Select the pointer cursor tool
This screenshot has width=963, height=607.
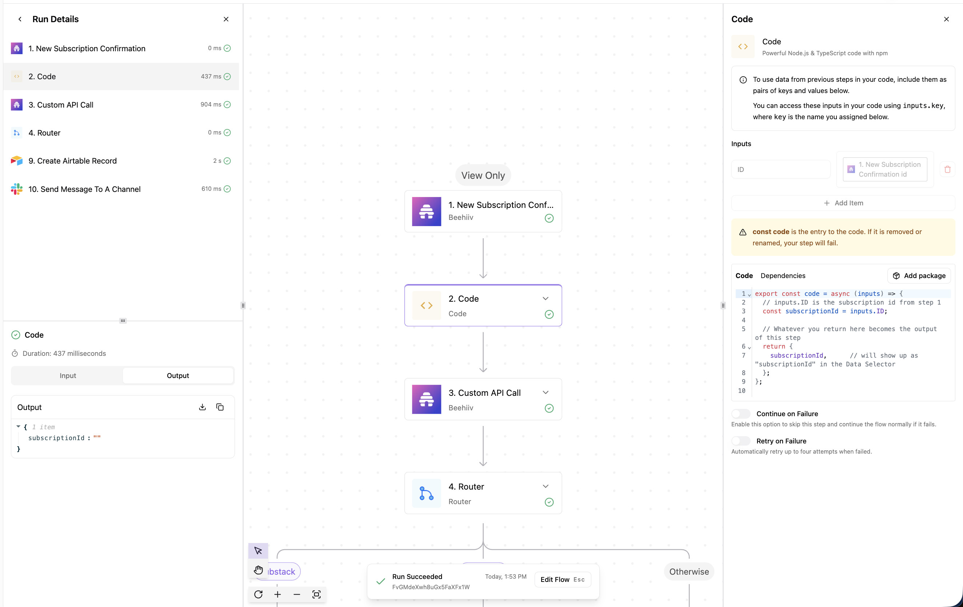click(258, 551)
